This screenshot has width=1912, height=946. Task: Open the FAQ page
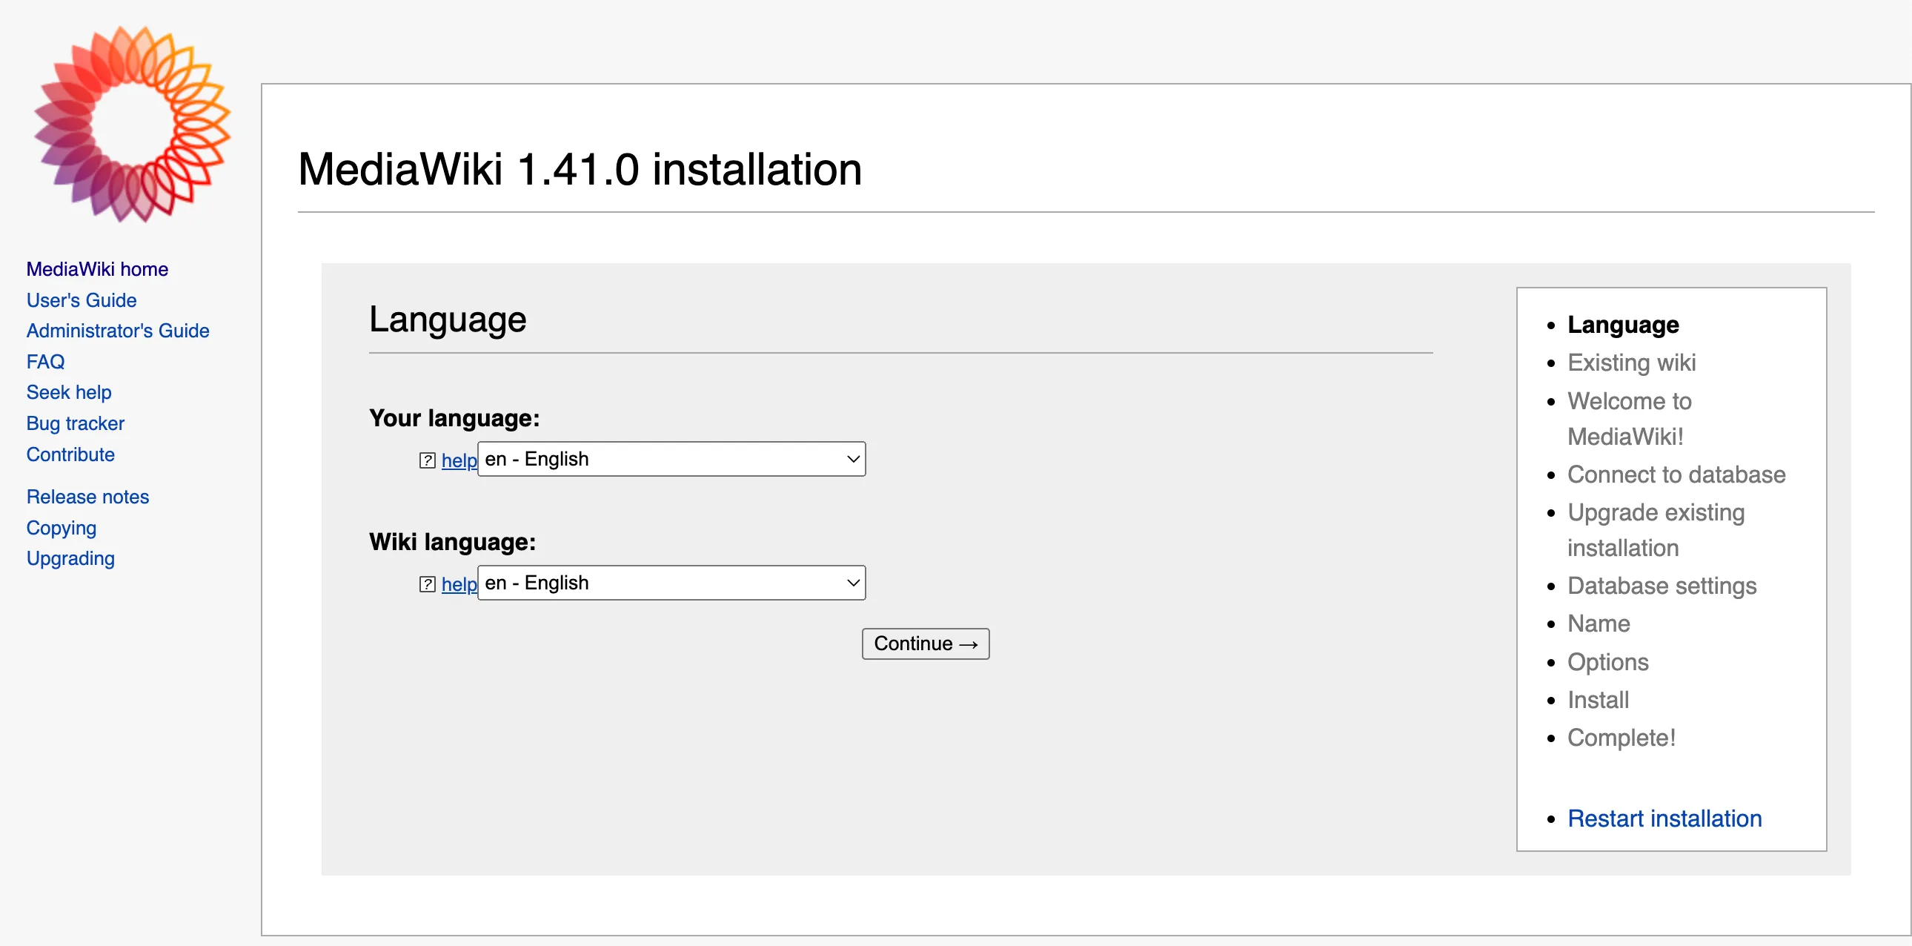pos(44,361)
